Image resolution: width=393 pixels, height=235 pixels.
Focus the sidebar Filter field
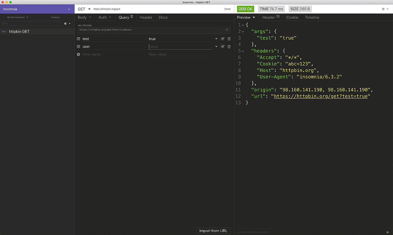click(31, 23)
